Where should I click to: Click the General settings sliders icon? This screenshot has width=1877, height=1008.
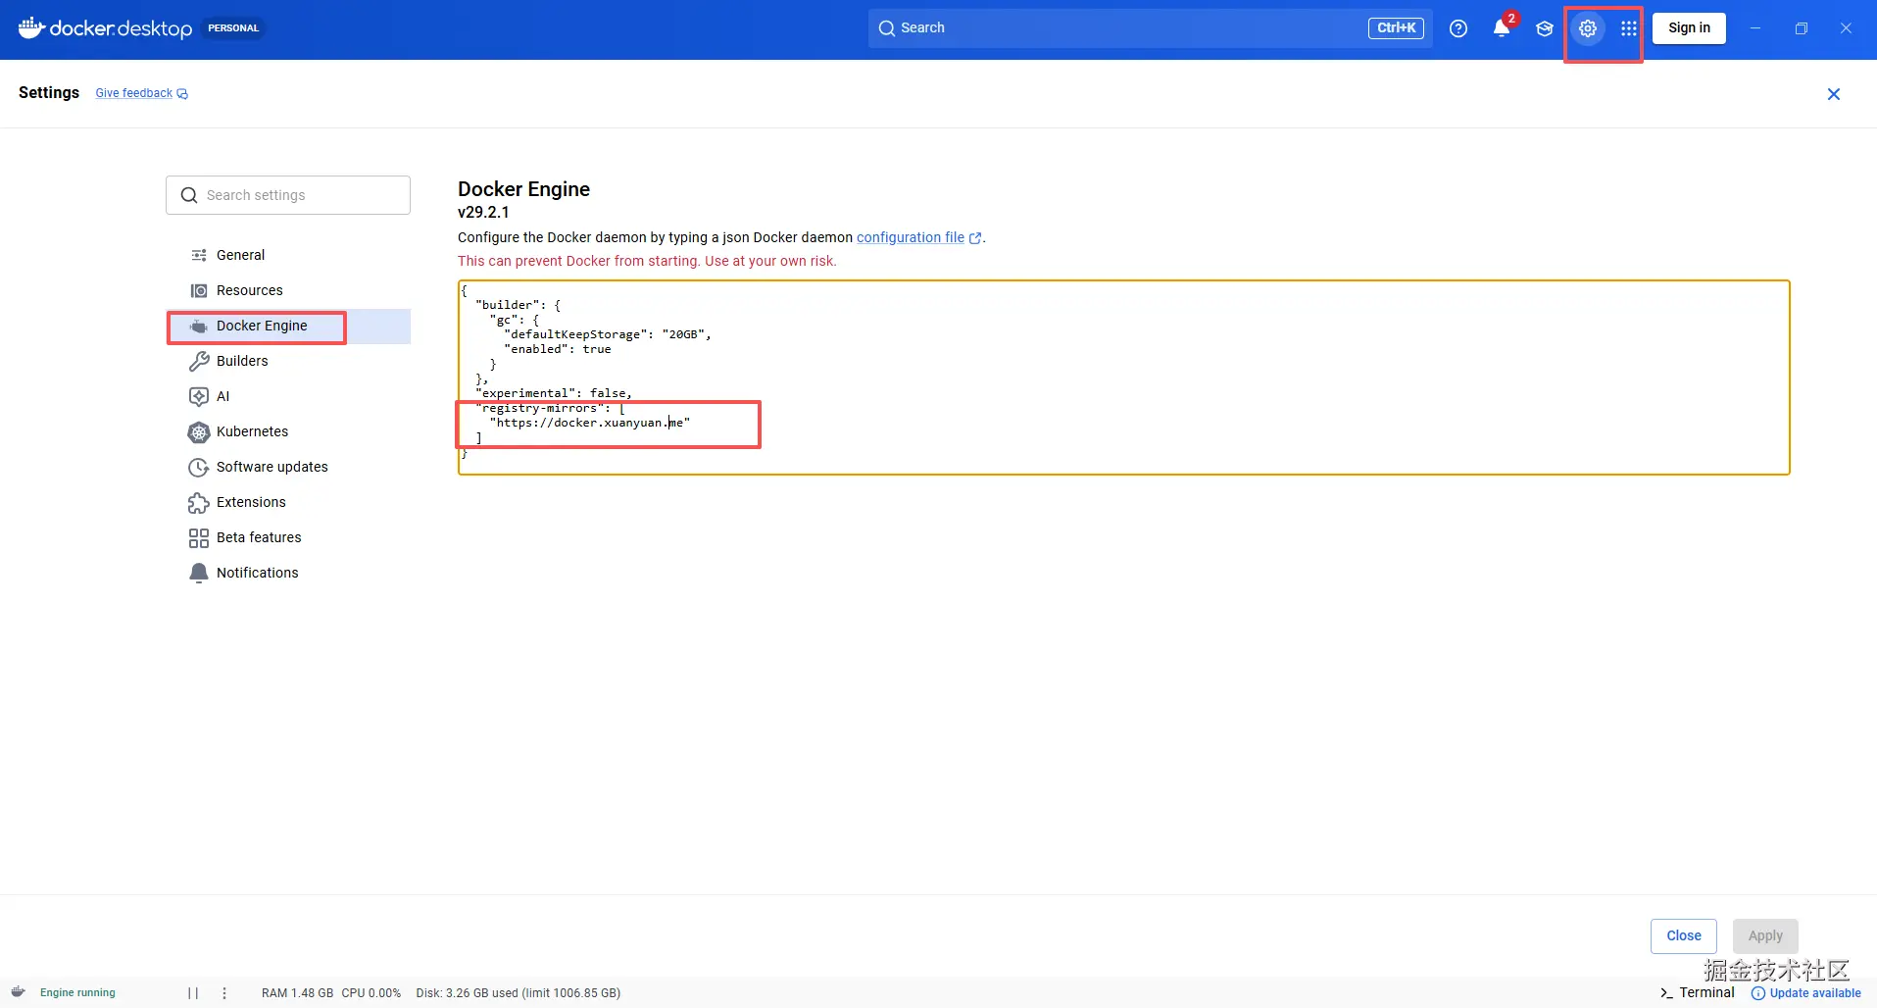[x=199, y=255]
